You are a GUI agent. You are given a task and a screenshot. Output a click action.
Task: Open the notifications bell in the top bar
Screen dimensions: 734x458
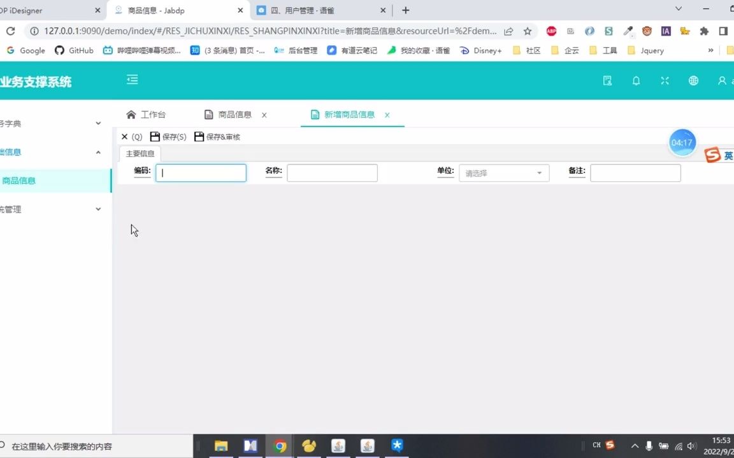(636, 81)
